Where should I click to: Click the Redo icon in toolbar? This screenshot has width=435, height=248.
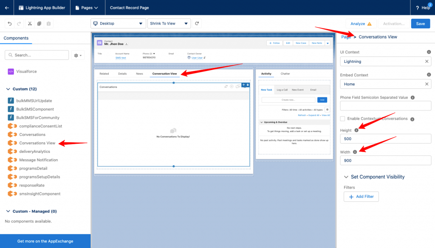click(x=19, y=24)
